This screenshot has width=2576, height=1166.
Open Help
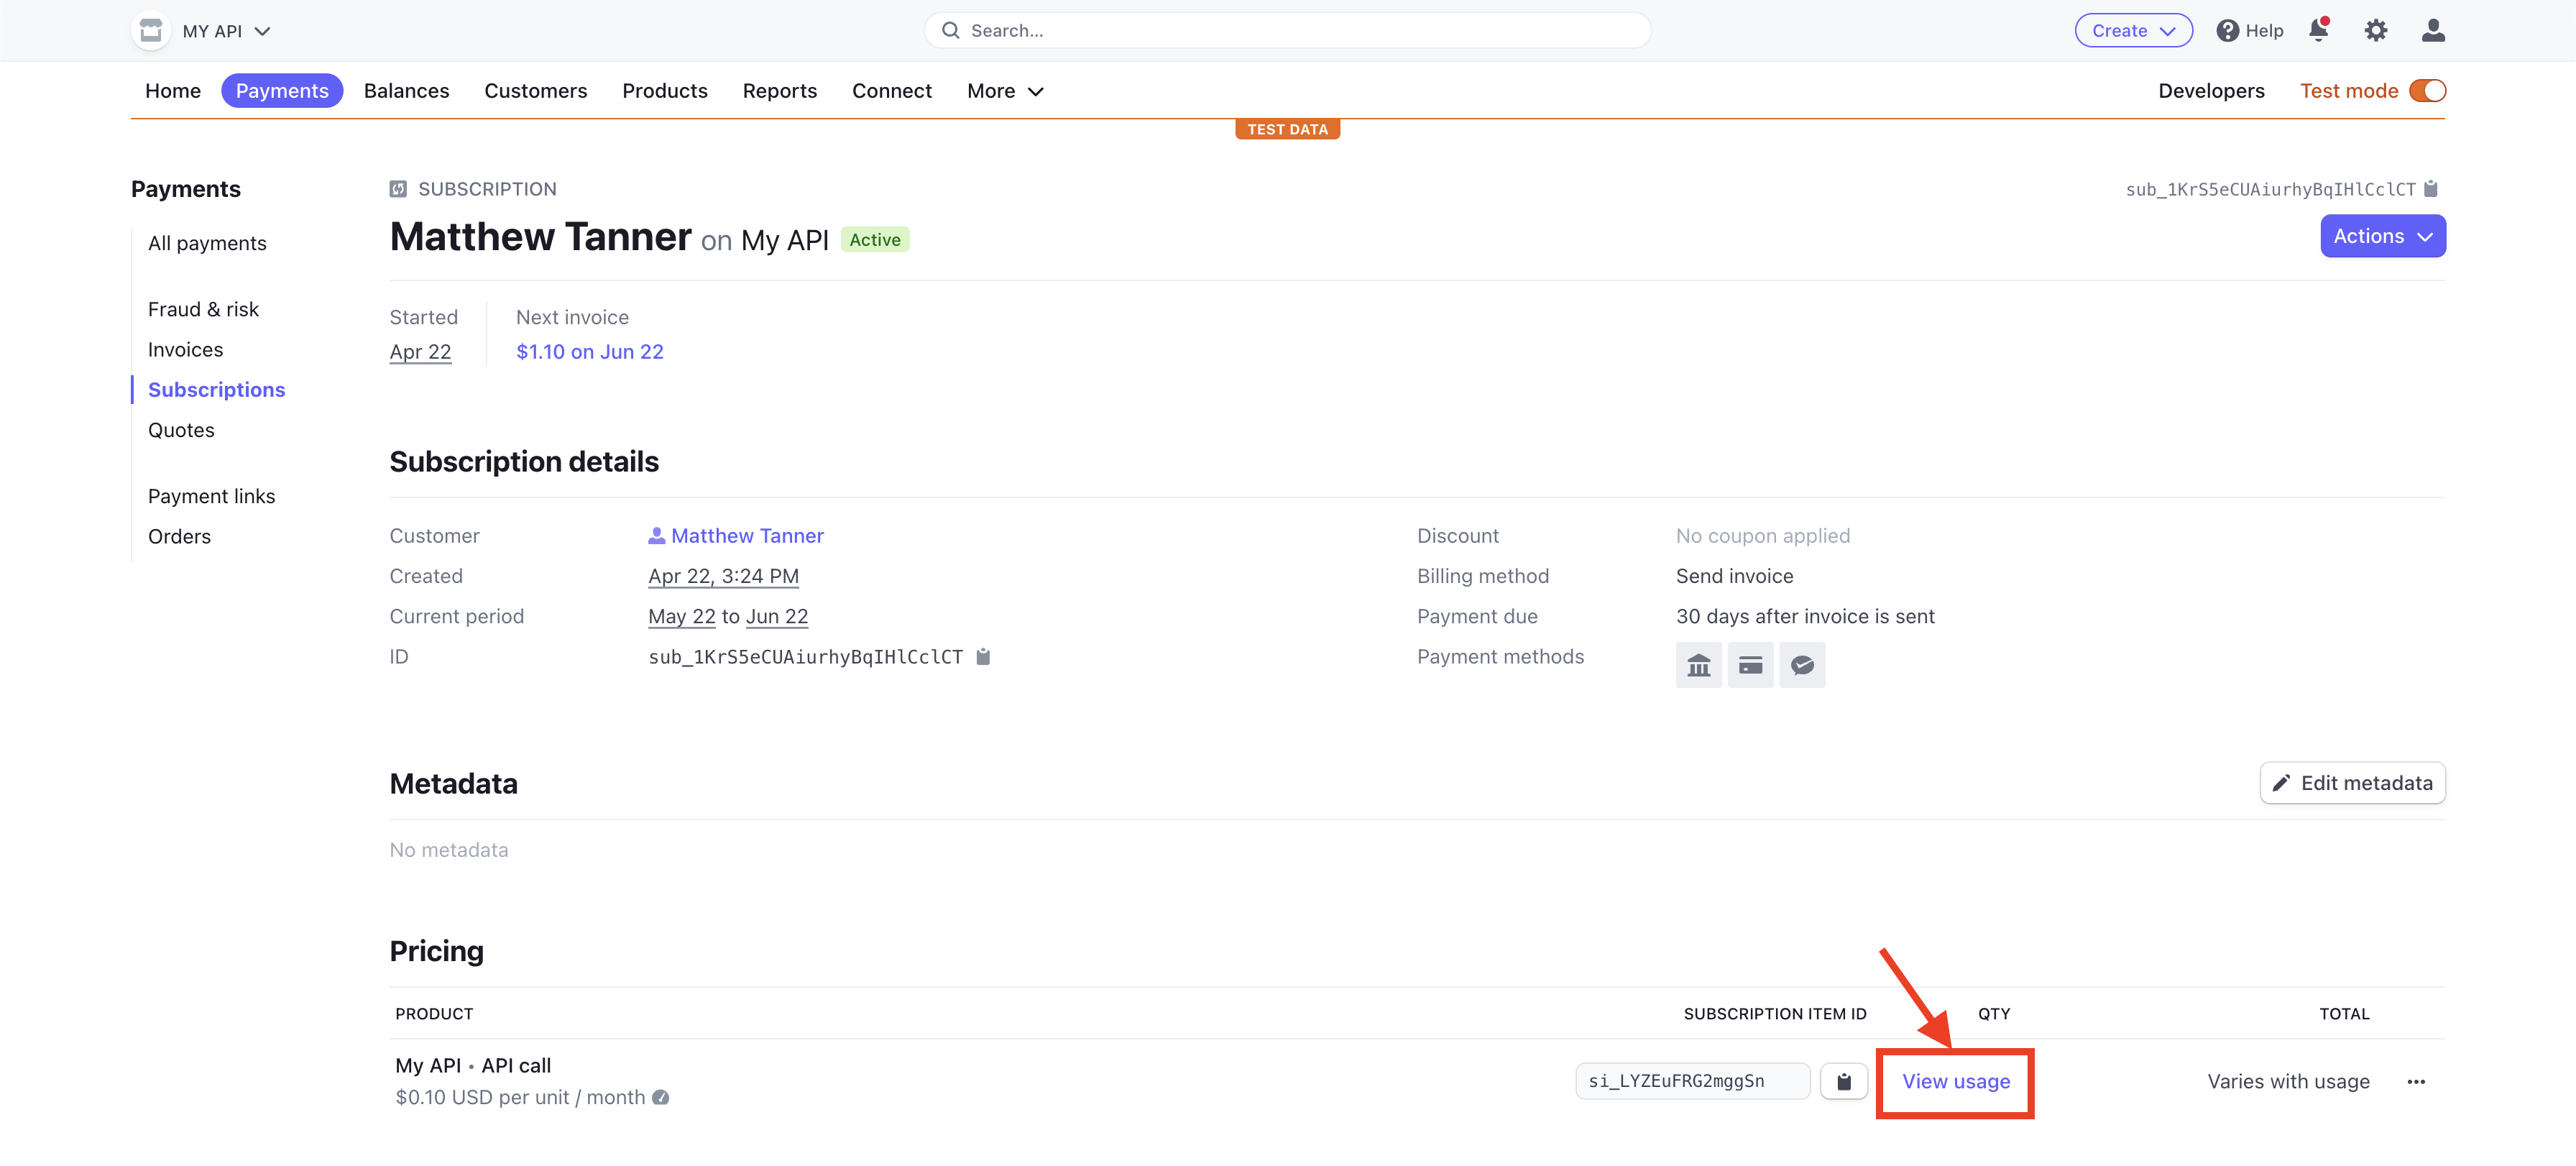click(2249, 30)
